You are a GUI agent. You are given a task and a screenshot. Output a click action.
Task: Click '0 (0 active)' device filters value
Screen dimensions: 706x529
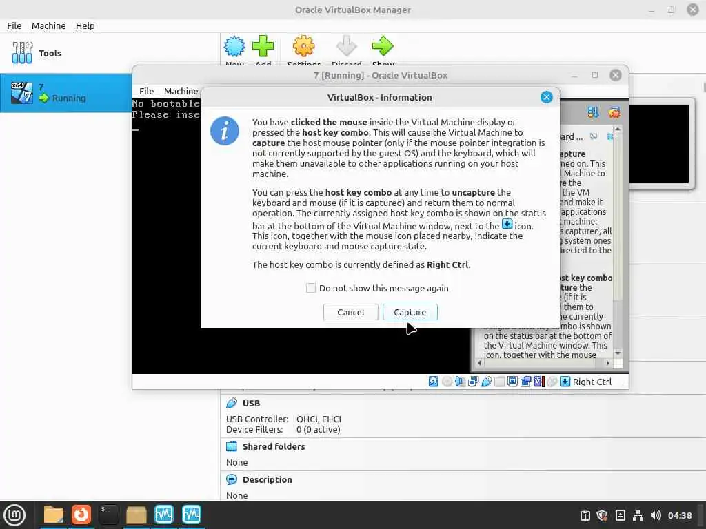pyautogui.click(x=319, y=430)
